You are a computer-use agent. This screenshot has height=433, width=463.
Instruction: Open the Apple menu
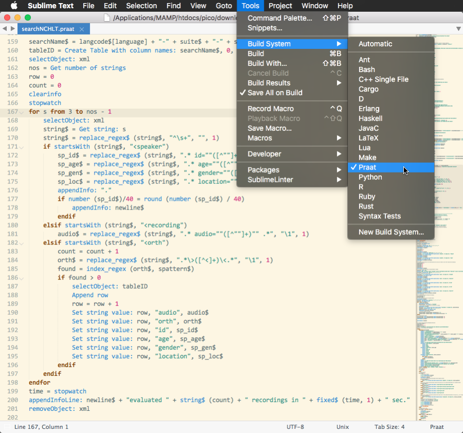[14, 6]
